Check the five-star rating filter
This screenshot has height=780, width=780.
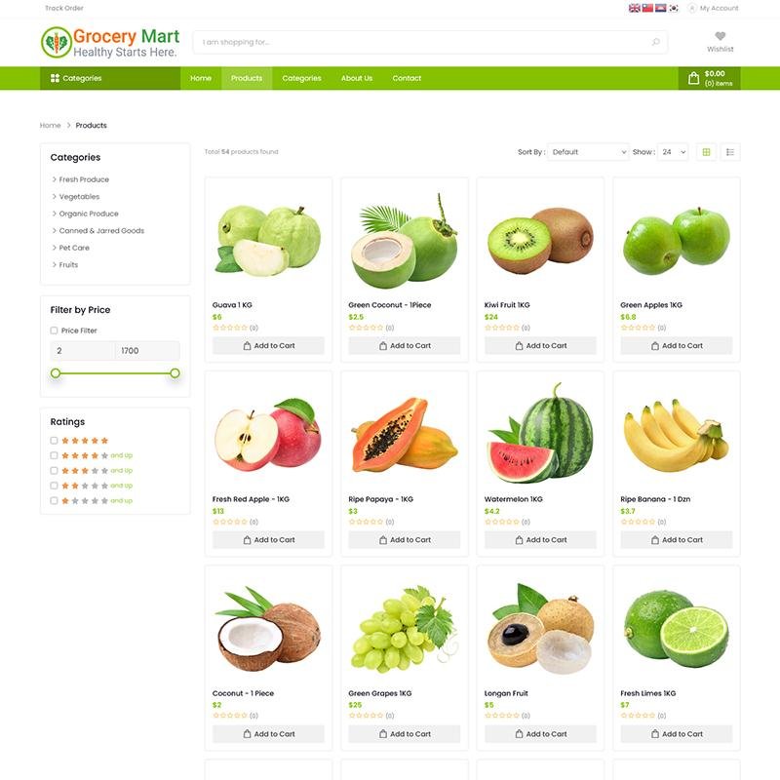54,441
